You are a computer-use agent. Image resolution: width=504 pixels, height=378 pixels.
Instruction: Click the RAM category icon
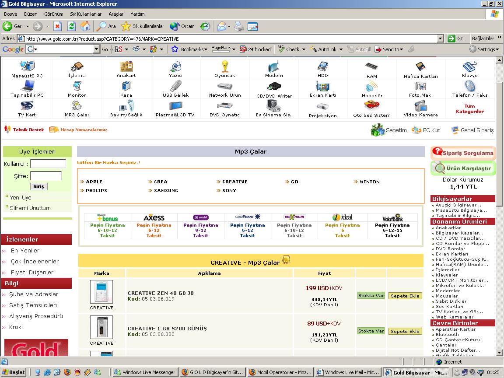(x=371, y=66)
